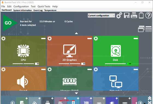153x104 pixels.
Task: Switch to the Temperature tab
Action: click(x=50, y=10)
